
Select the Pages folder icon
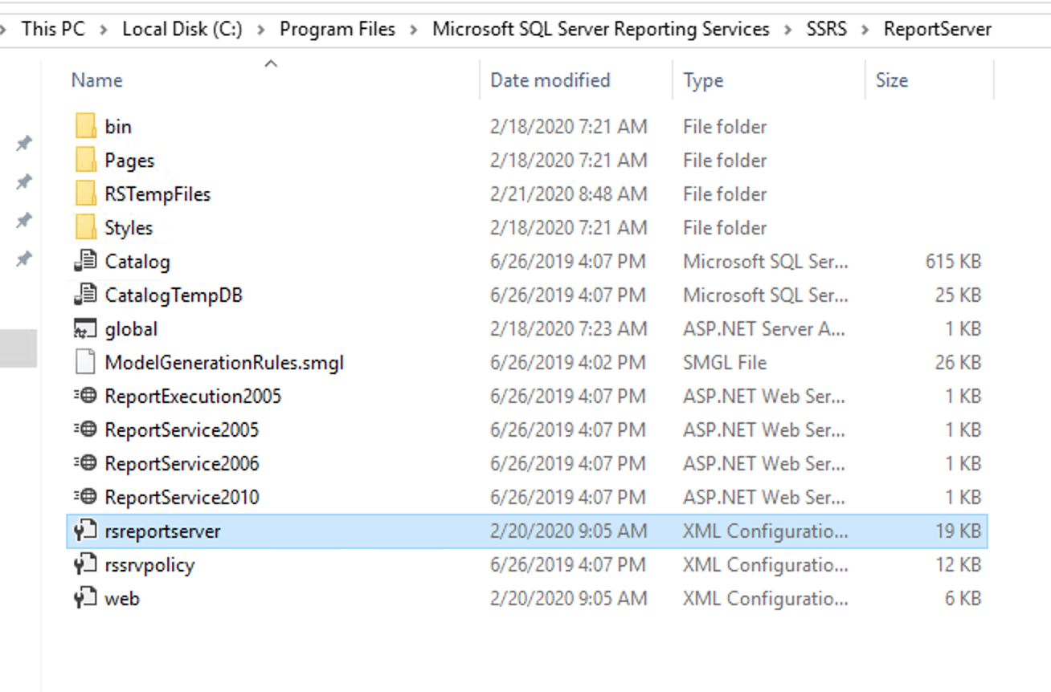(x=85, y=160)
